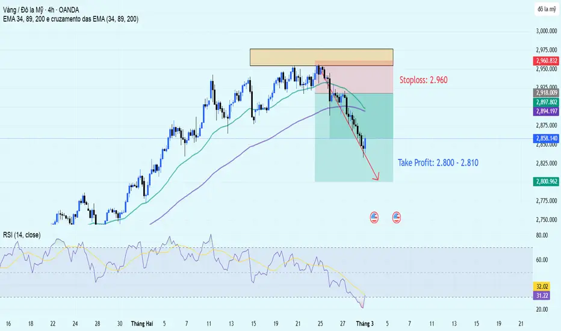
Task: Click date 25 on the time axis
Action: point(320,324)
